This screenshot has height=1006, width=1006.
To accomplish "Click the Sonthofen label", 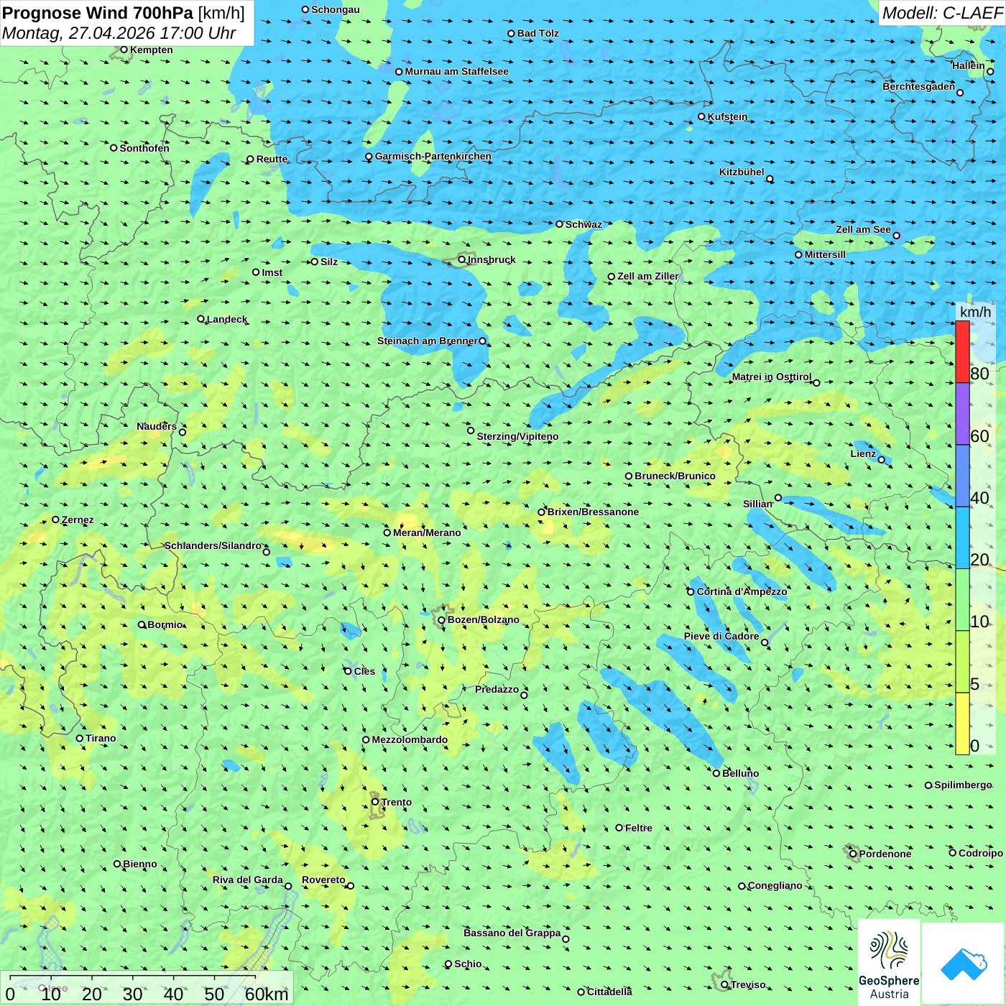I will click(144, 148).
